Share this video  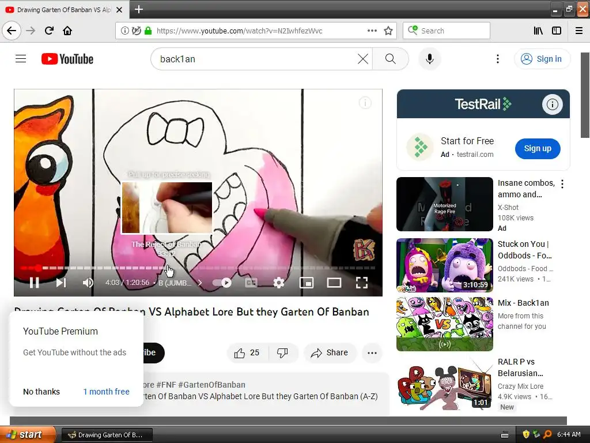coord(330,352)
